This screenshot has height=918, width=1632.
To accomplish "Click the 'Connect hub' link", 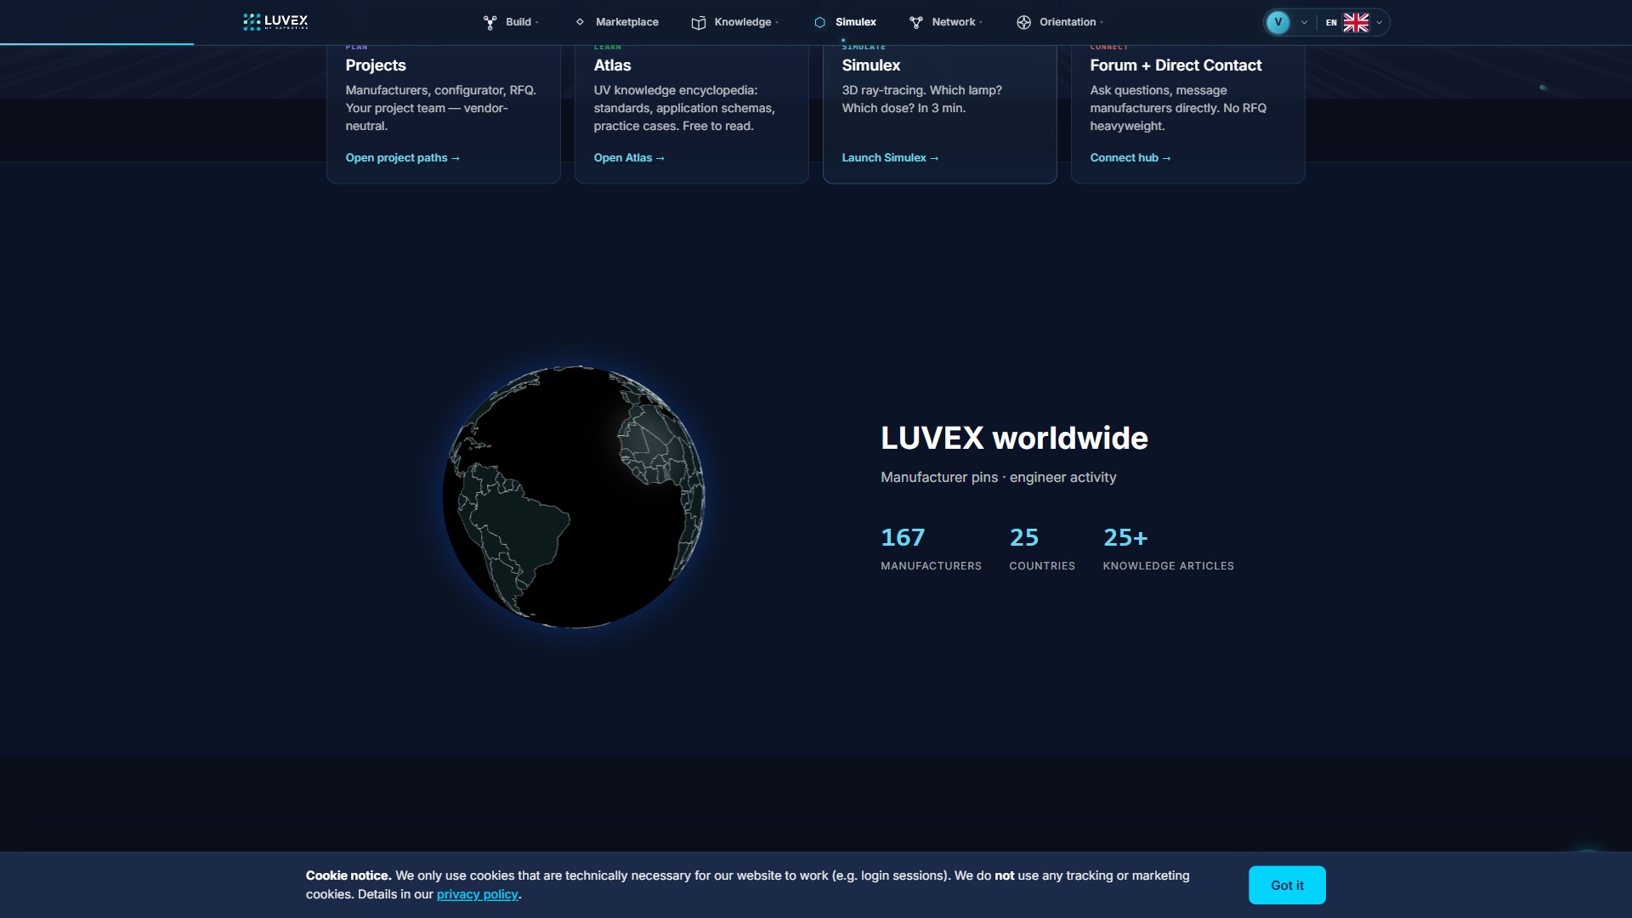I will point(1130,158).
